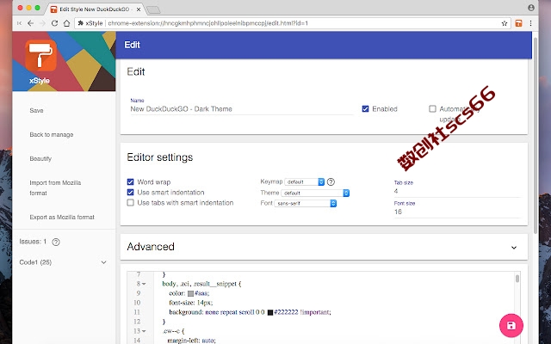The height and width of the screenshot is (344, 551).
Task: Click the code editor scrollbar thumb
Action: click(517, 279)
